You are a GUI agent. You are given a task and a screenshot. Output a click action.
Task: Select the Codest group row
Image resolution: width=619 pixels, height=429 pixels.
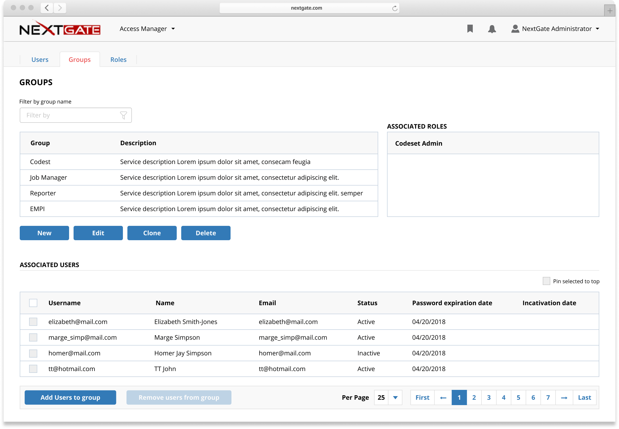pos(199,162)
